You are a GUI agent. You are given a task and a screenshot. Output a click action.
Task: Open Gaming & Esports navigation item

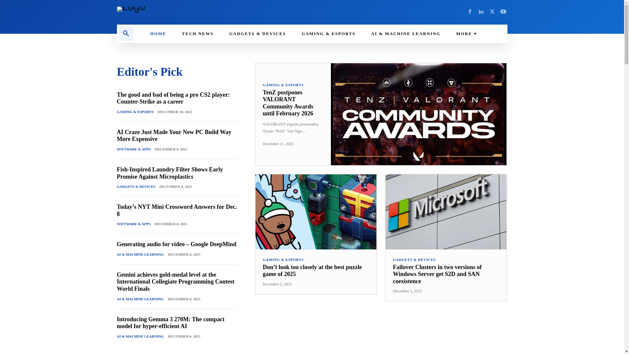click(x=328, y=34)
